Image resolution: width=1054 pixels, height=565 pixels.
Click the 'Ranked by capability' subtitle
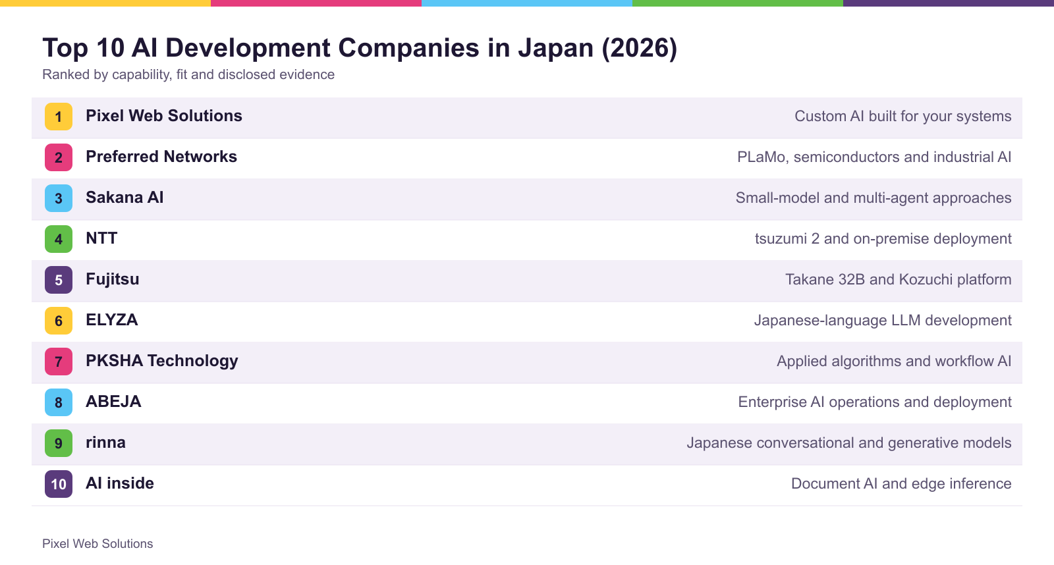point(188,74)
